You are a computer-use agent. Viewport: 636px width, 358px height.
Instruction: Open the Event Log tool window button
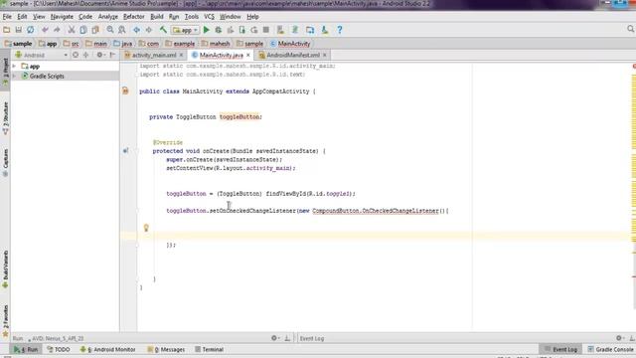[560, 349]
